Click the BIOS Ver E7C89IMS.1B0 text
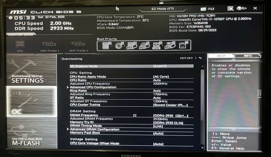Viewport: 271px width, 157px height. (x=190, y=27)
